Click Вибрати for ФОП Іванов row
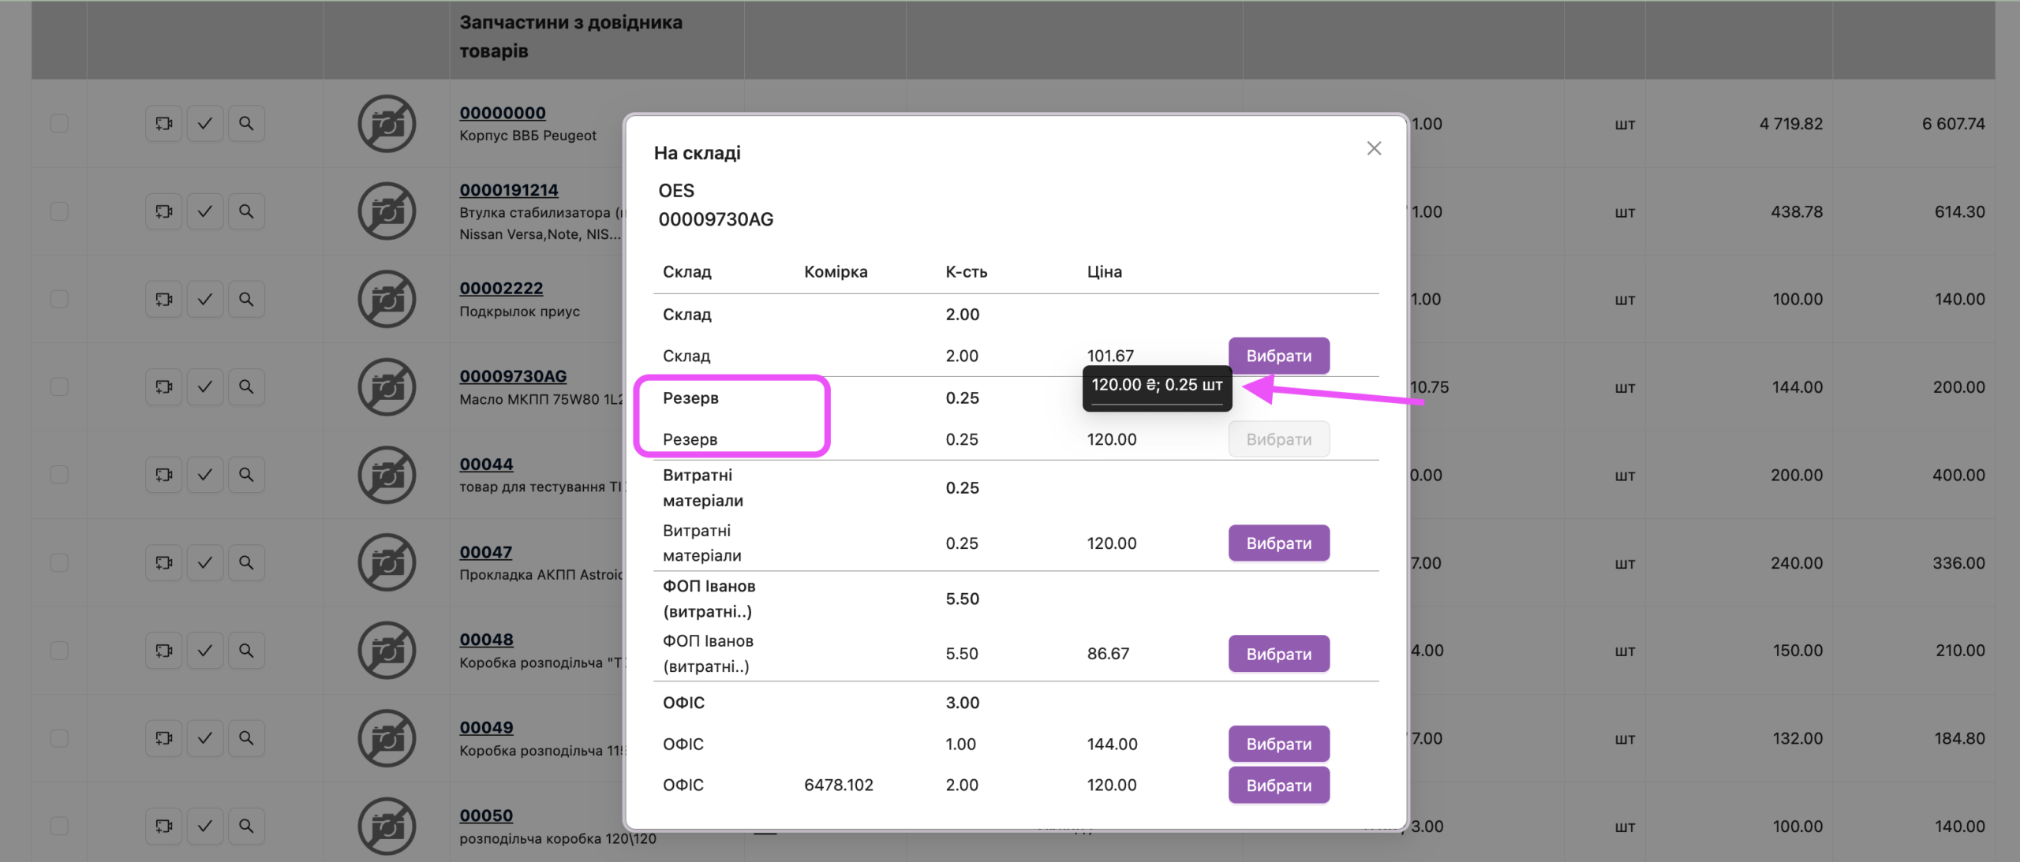Image resolution: width=2020 pixels, height=862 pixels. [x=1278, y=654]
